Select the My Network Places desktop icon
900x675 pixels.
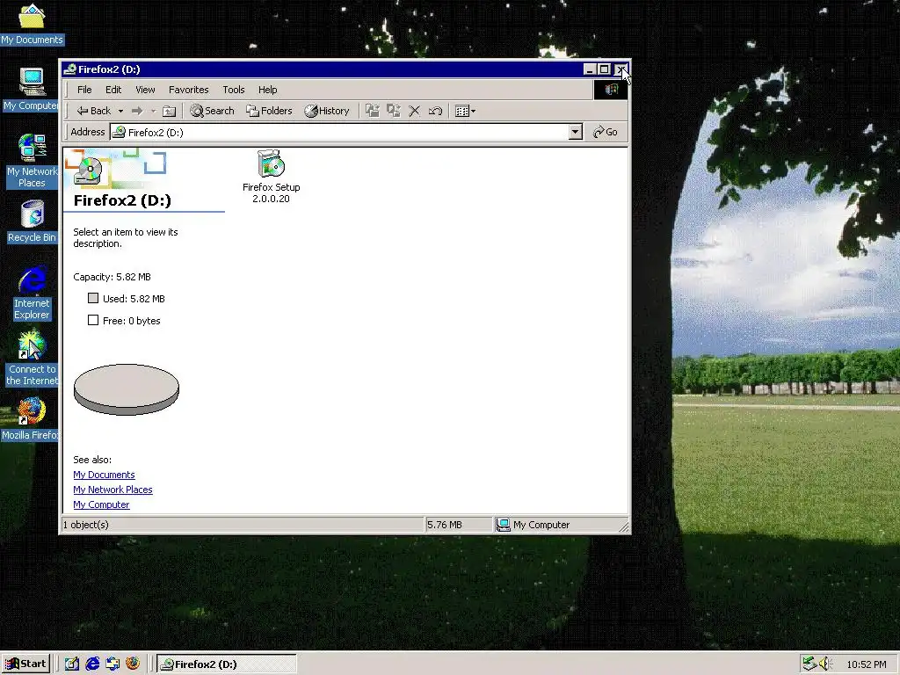(32, 162)
